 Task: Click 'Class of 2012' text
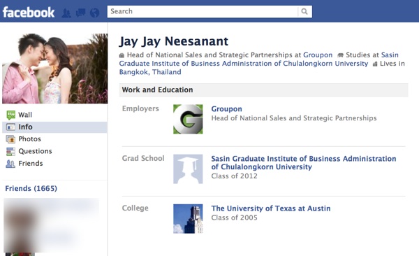pyautogui.click(x=235, y=176)
